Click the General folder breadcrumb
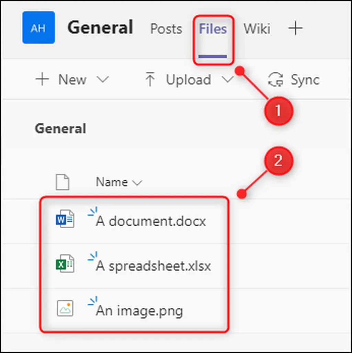352x353 pixels. tap(60, 129)
